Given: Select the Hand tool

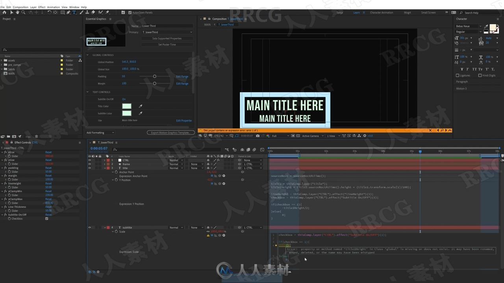Looking at the screenshot, I should pos(17,13).
